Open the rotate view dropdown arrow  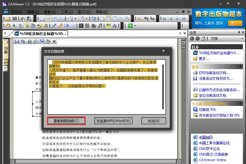[x=75, y=19]
